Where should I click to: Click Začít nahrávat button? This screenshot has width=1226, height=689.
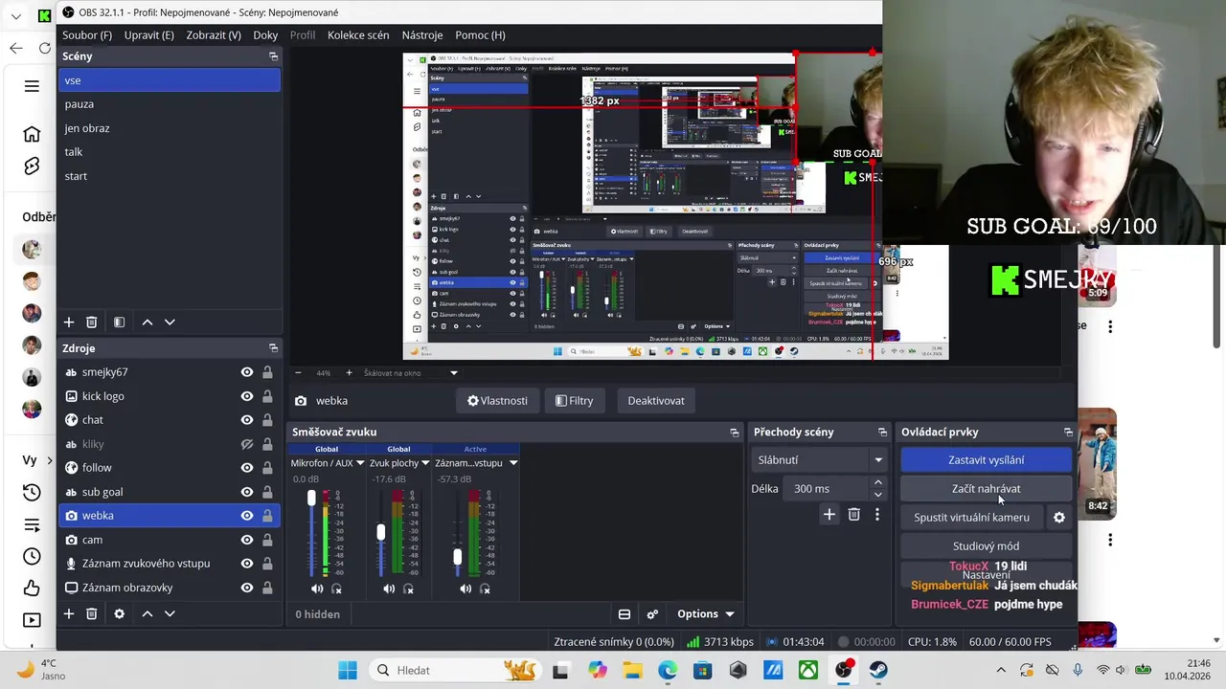click(986, 489)
